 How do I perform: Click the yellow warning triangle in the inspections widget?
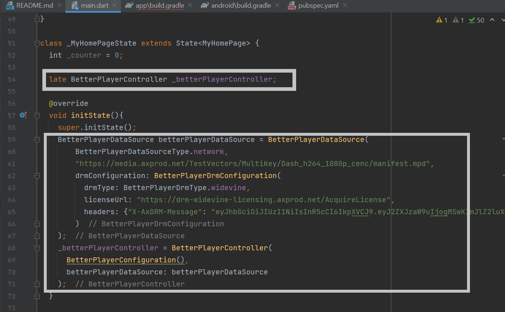(439, 20)
